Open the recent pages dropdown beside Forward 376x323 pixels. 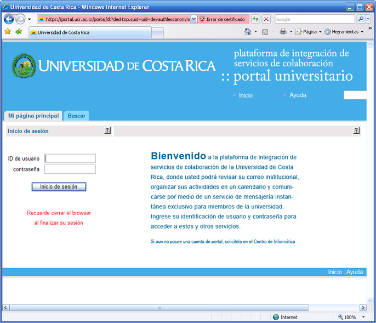click(29, 19)
